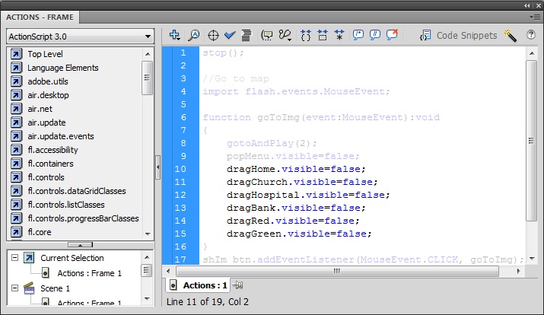
Task: Click the fl.core package icon
Action: [x=16, y=232]
